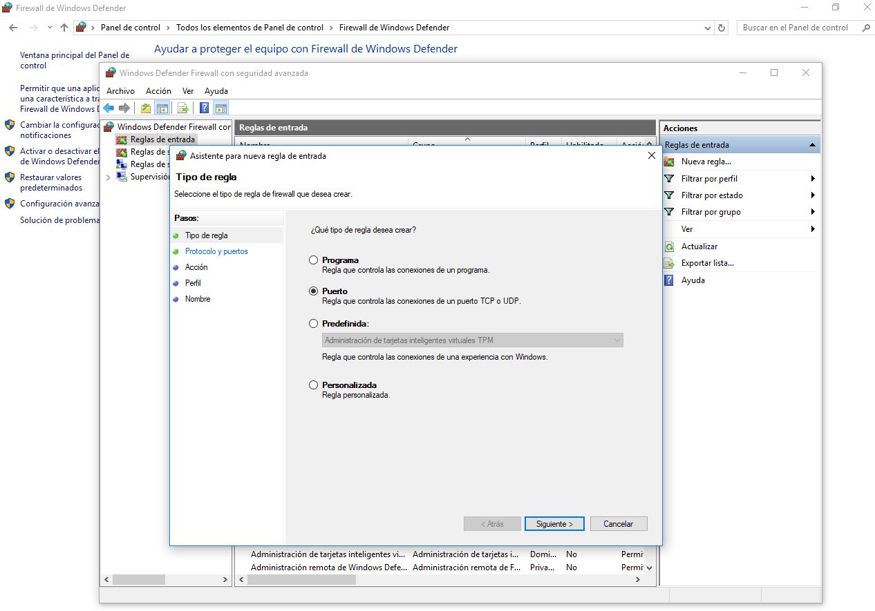875x611 pixels.
Task: Click the tree pane horizontal scrollbar thumb
Action: point(139,580)
